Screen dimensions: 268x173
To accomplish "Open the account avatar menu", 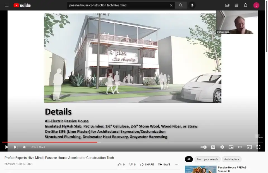I will [256, 5].
